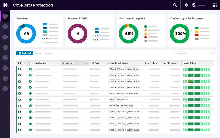Click the Add device button

click(25, 53)
